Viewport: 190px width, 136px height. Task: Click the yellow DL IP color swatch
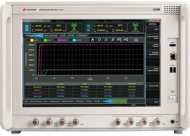pyautogui.click(x=32, y=40)
